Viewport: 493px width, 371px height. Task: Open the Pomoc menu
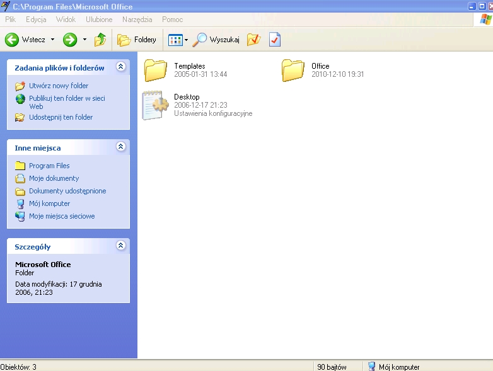[172, 20]
